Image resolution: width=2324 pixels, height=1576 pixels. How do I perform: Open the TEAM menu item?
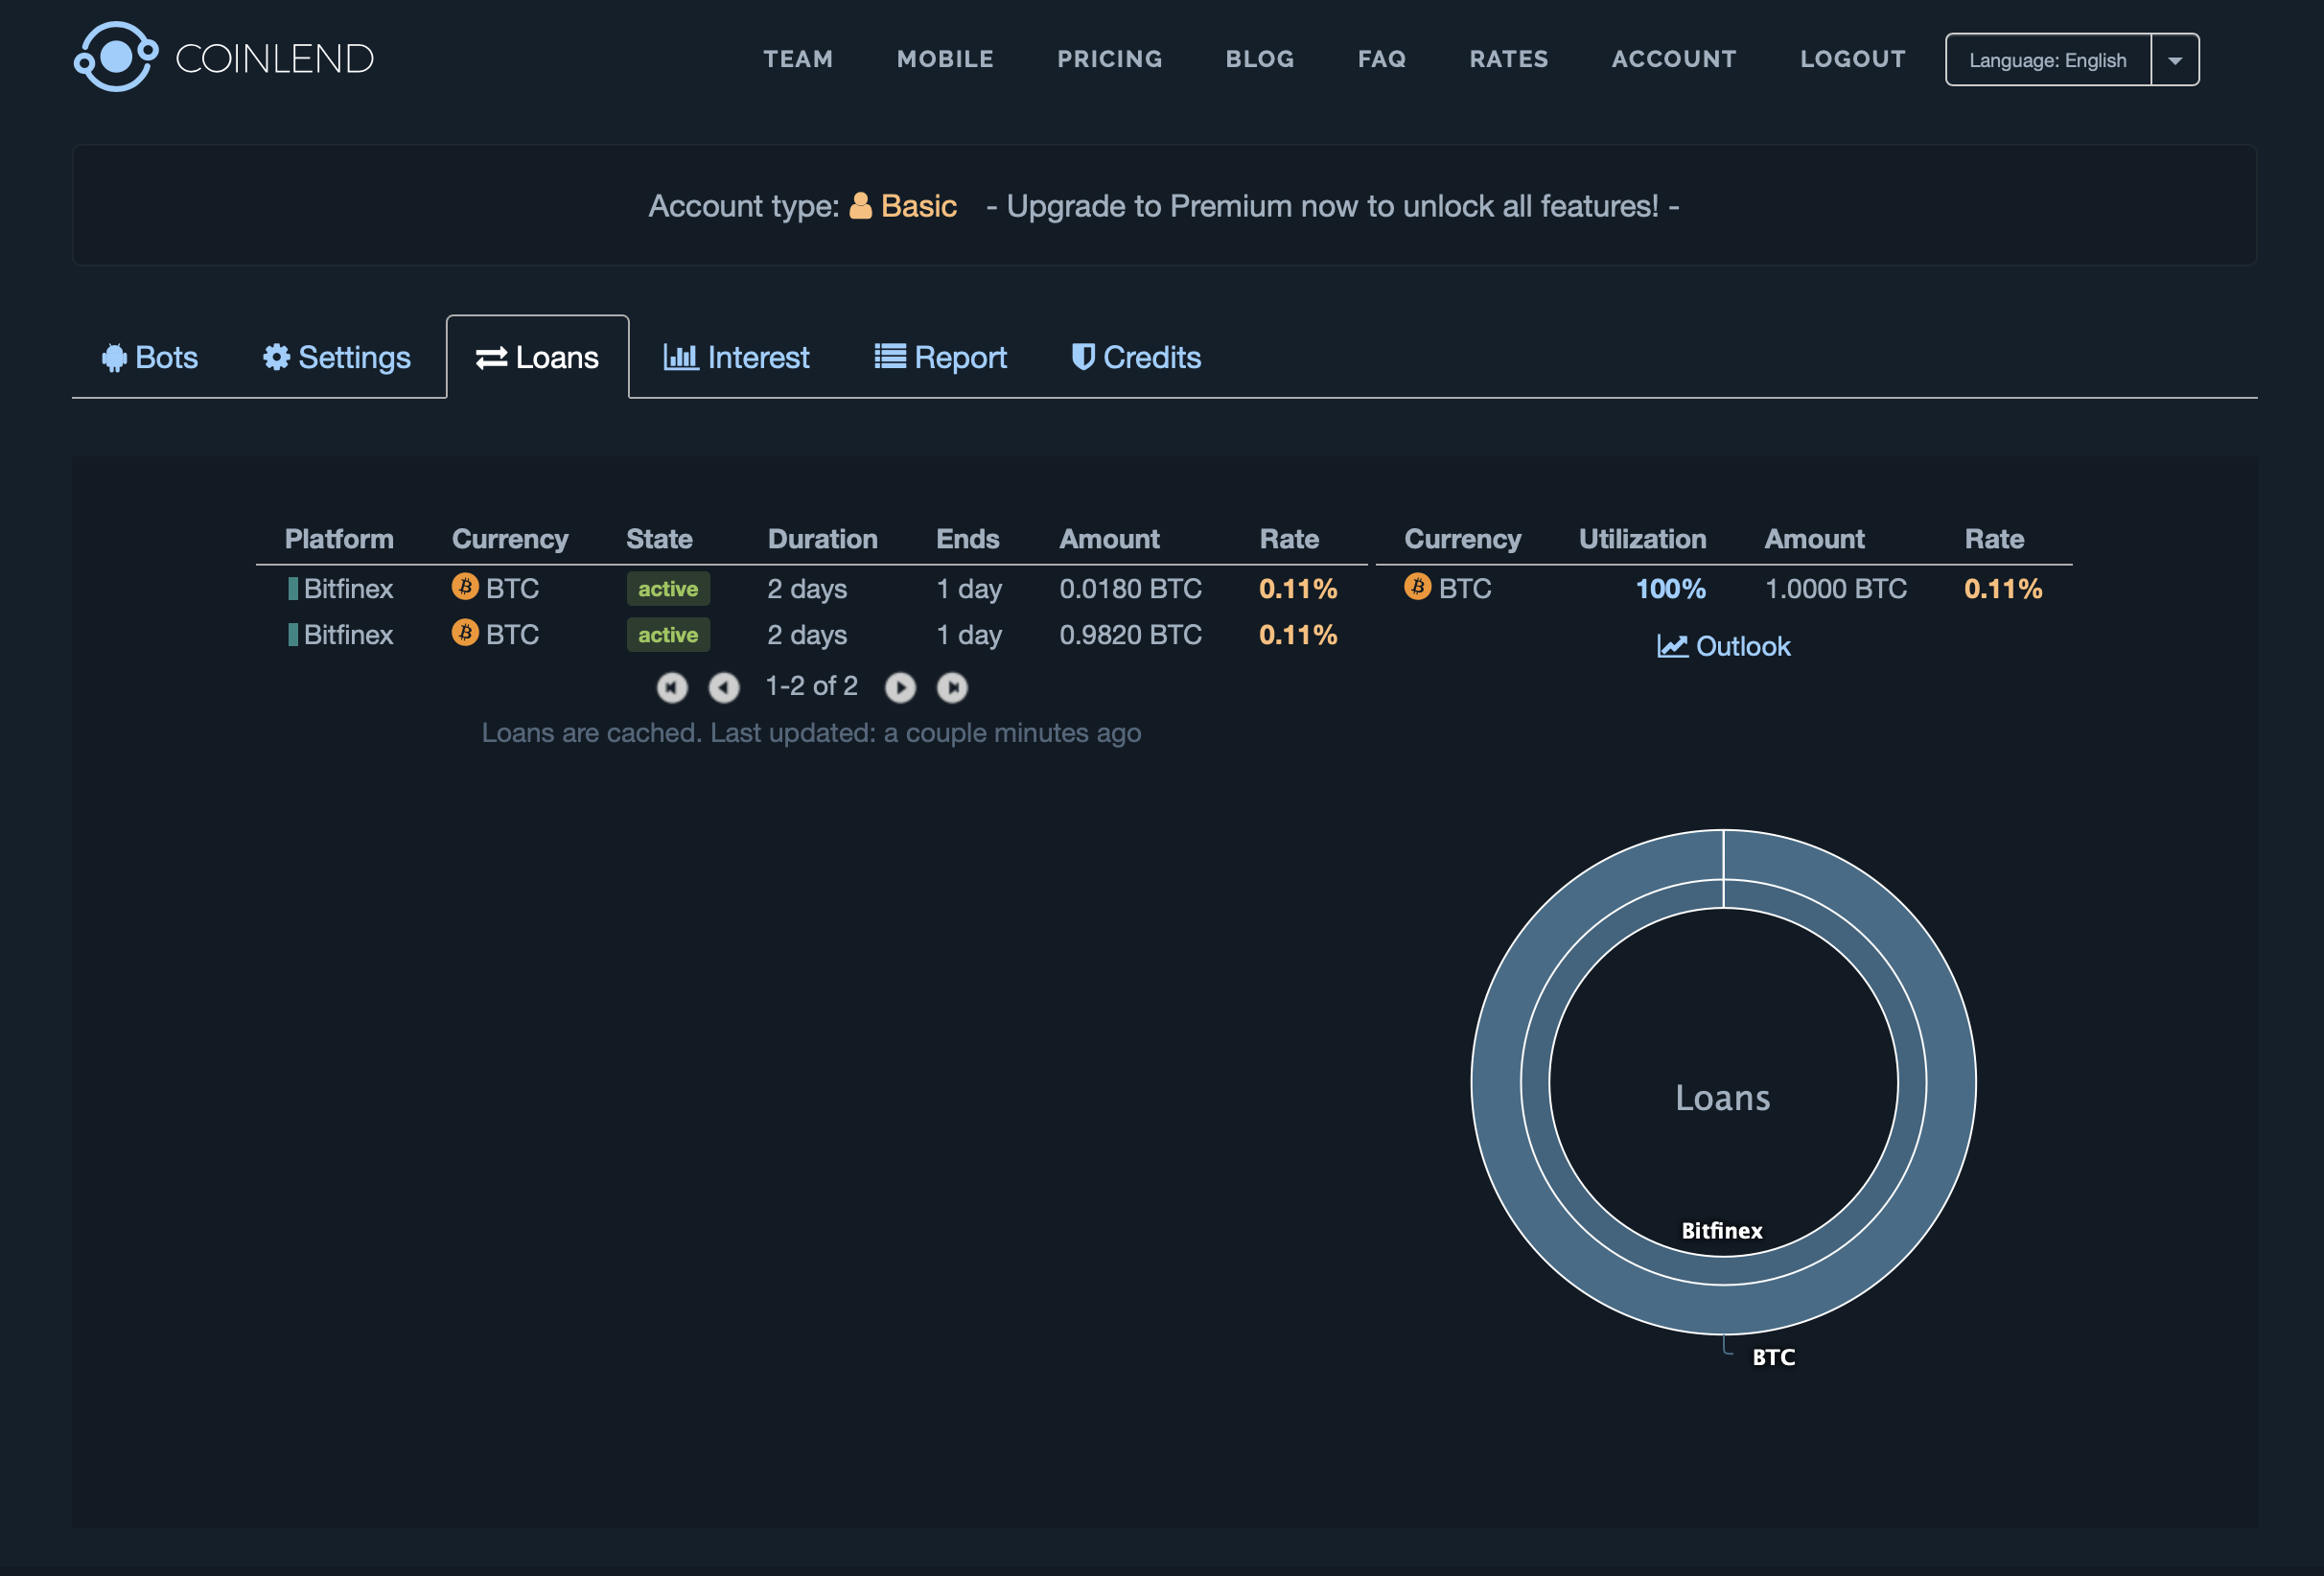point(798,59)
